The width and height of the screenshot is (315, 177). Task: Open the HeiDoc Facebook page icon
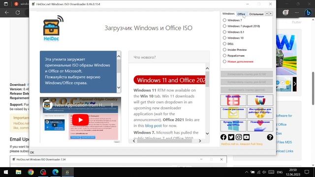[x=223, y=137]
